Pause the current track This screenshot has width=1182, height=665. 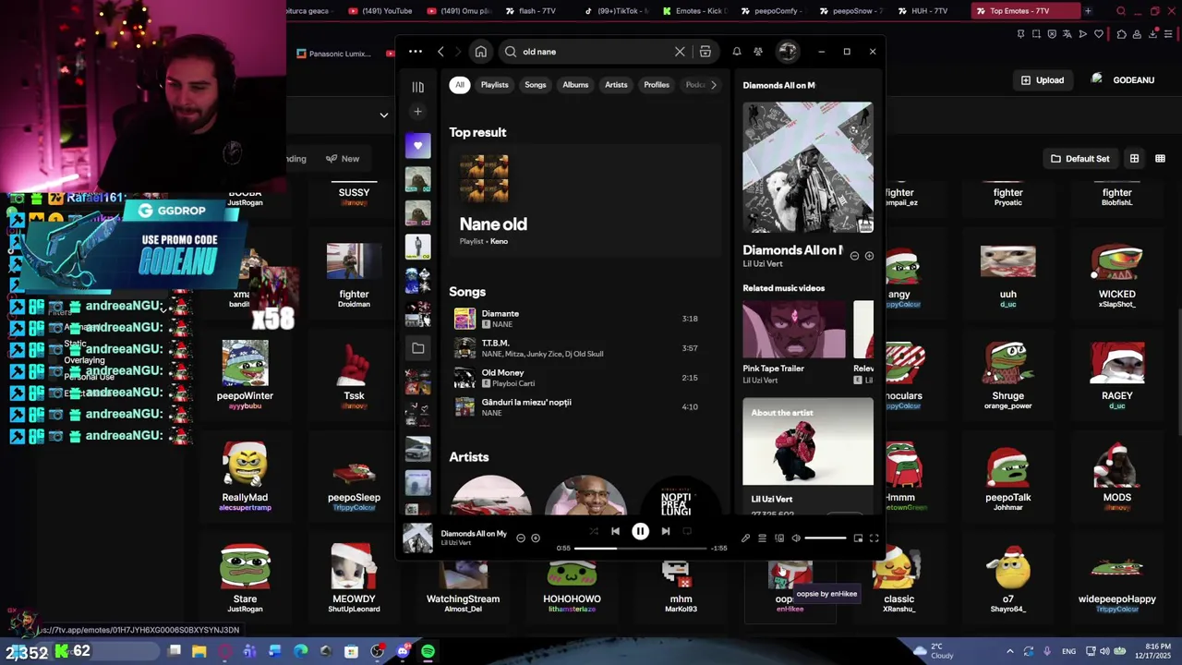[640, 531]
